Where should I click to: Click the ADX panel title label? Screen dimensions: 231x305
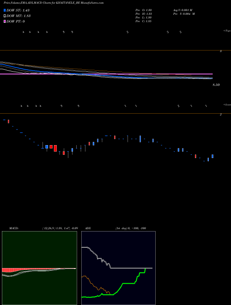pyautogui.click(x=88, y=228)
